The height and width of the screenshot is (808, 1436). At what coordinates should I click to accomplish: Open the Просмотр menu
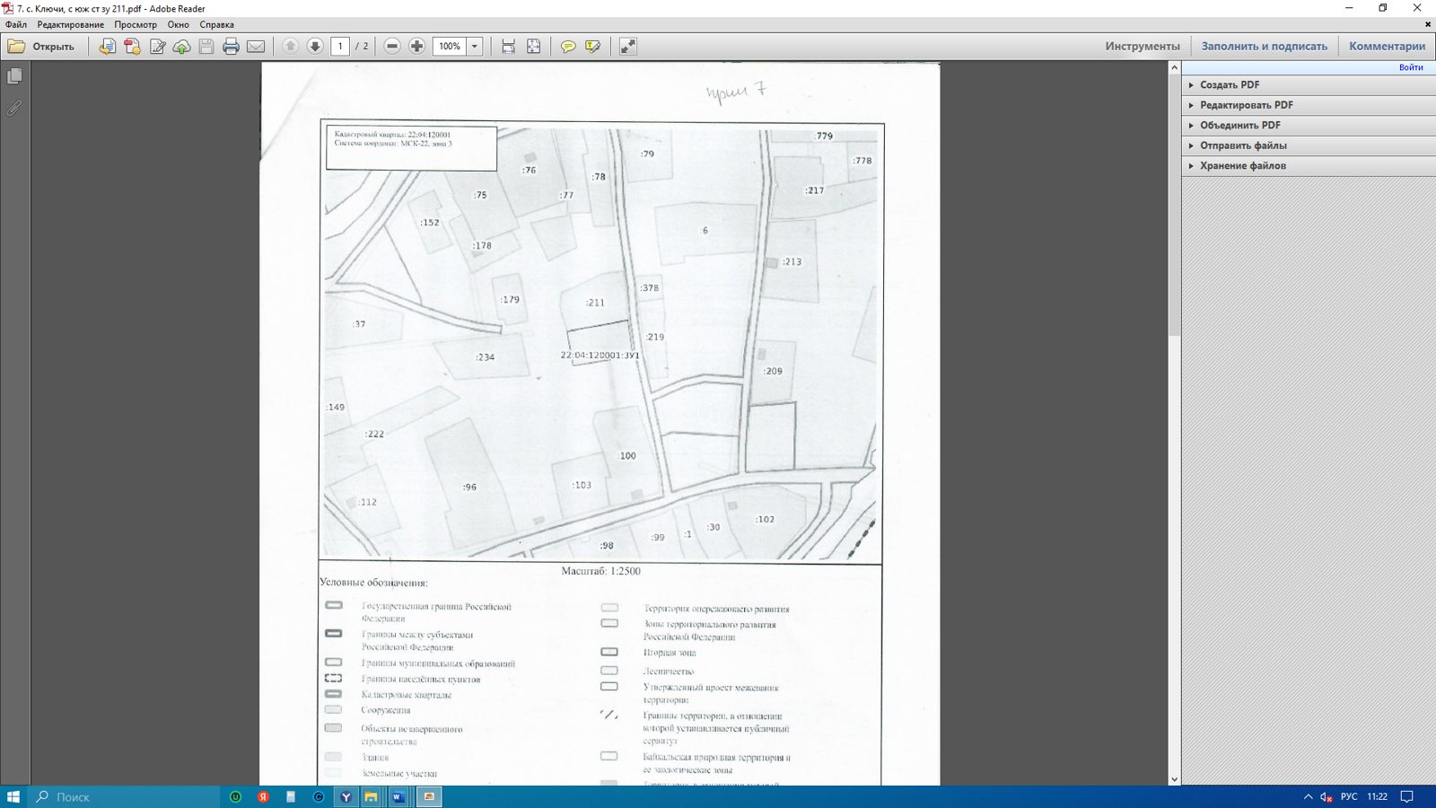pos(136,24)
